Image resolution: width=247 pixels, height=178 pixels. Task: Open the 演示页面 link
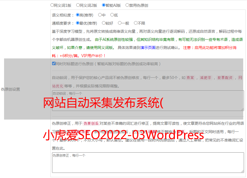pyautogui.click(x=148, y=48)
